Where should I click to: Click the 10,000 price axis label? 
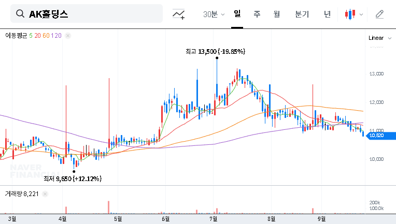pyautogui.click(x=376, y=159)
